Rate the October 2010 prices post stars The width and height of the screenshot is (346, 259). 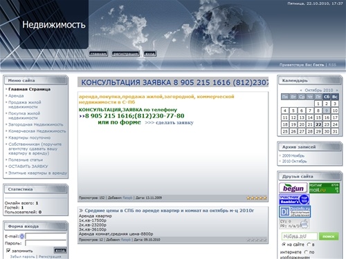pyautogui.click(x=257, y=240)
